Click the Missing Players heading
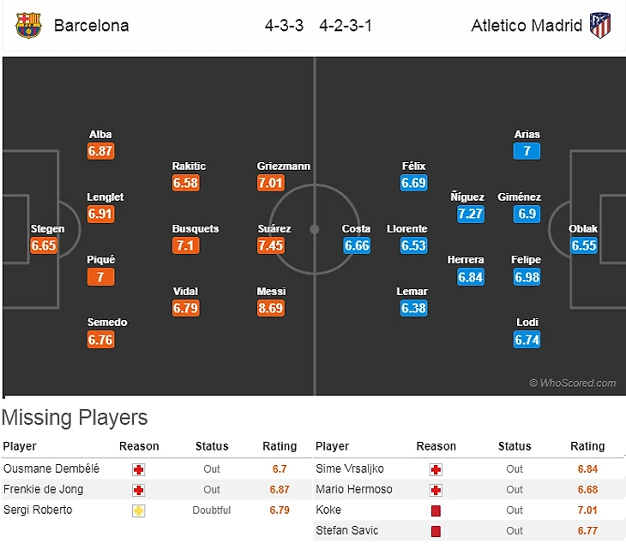 tap(75, 418)
